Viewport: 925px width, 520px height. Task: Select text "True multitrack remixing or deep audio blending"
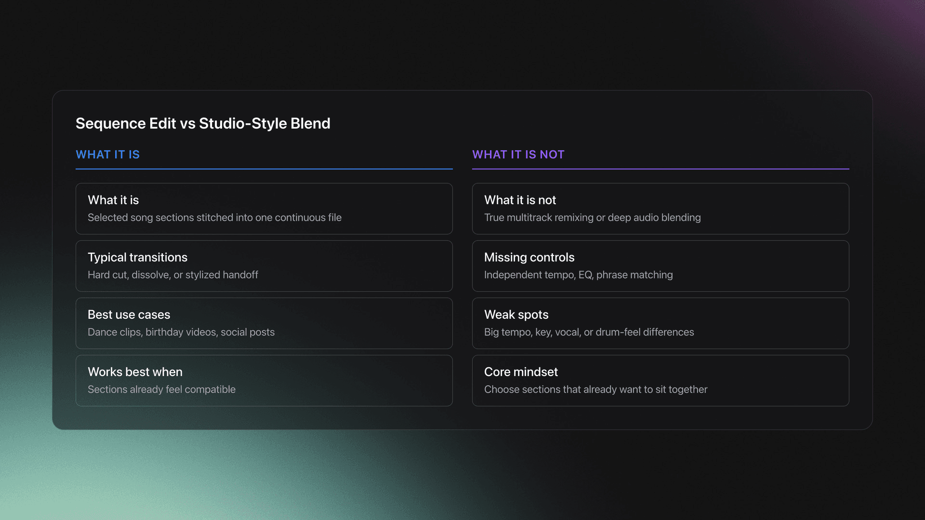click(x=592, y=218)
